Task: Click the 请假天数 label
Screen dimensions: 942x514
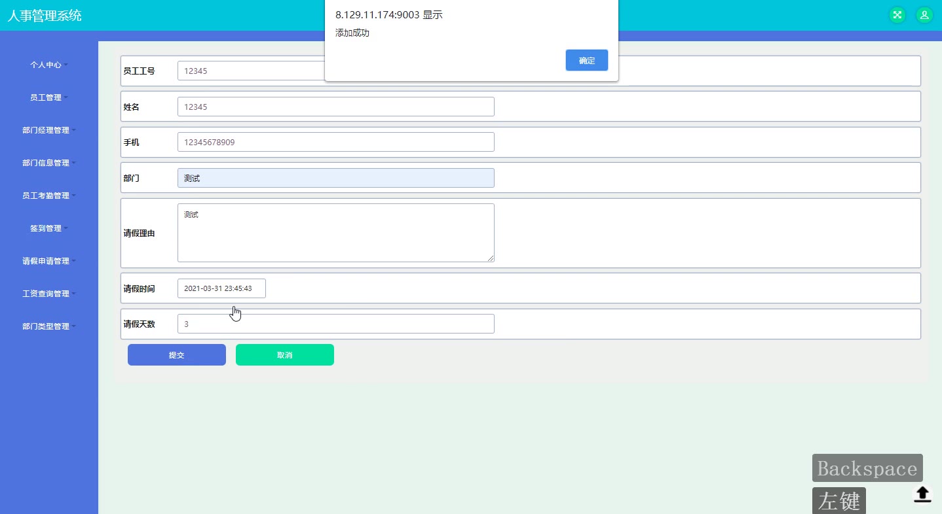Action: coord(140,324)
